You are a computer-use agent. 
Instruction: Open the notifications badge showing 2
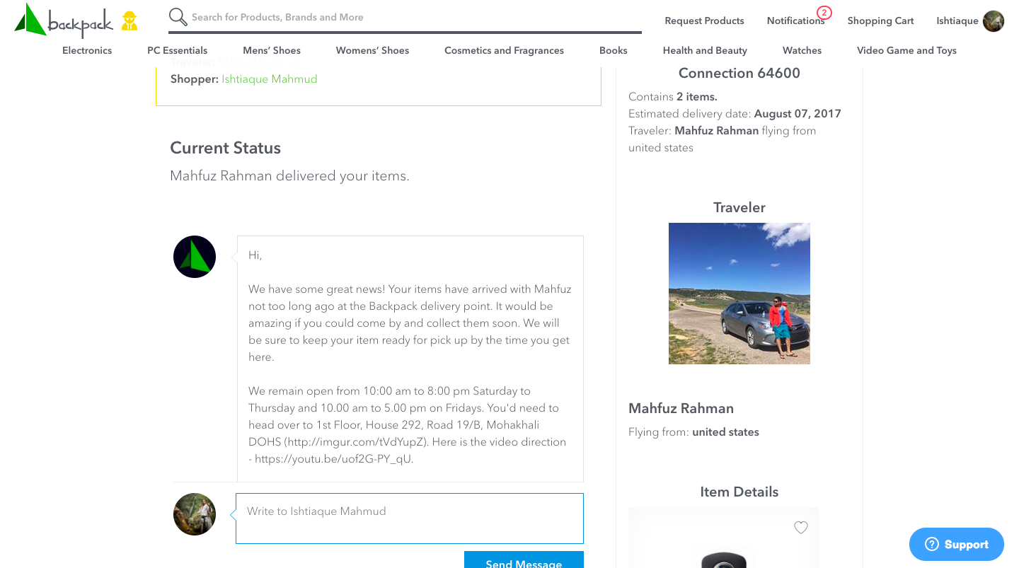click(x=824, y=13)
